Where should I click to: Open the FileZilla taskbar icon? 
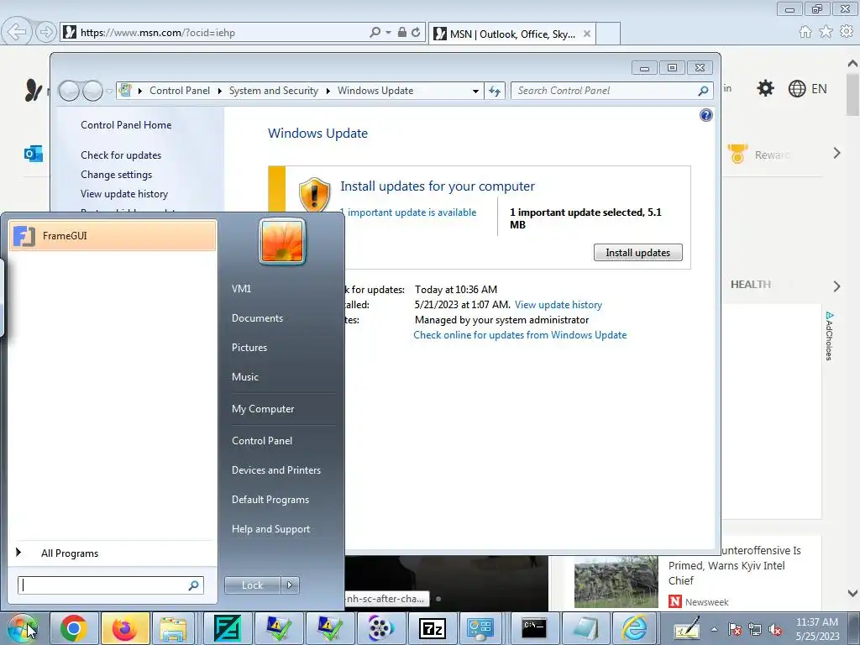pyautogui.click(x=227, y=628)
